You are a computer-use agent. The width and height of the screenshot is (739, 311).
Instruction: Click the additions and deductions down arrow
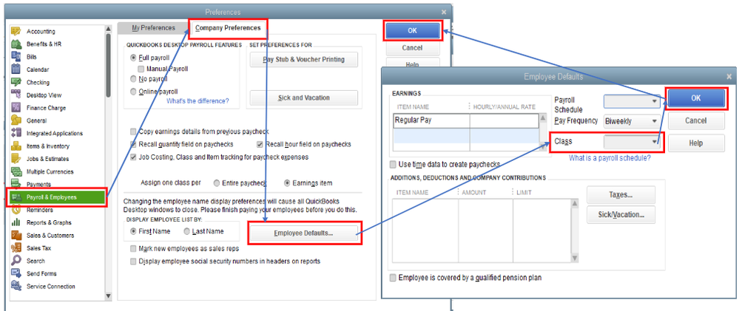pyautogui.click(x=575, y=258)
